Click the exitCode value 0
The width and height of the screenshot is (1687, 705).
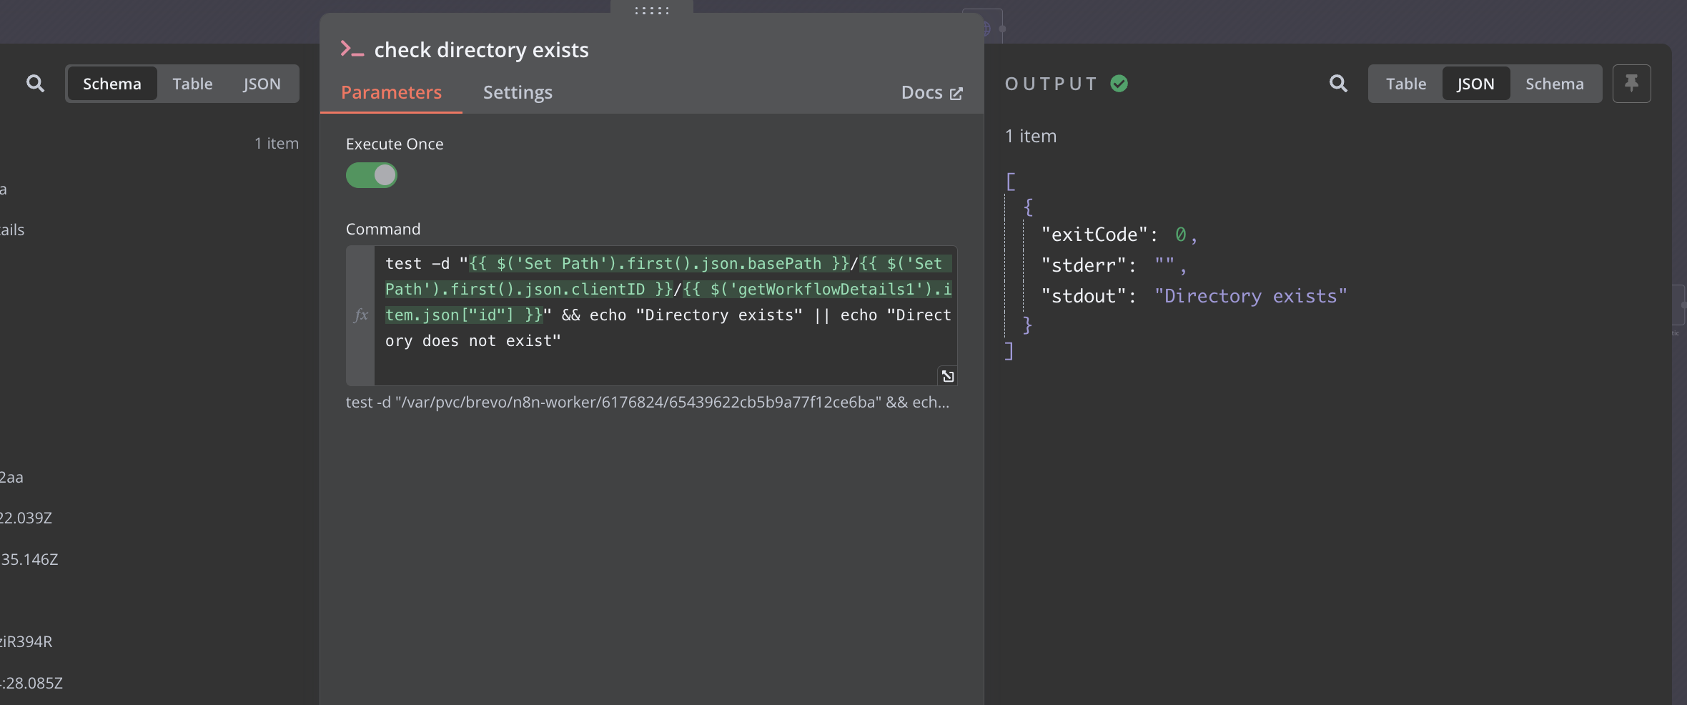(1180, 235)
